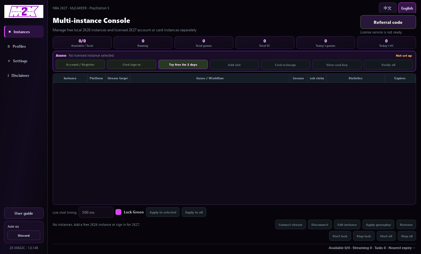Click the Total games stat card
Image resolution: width=421 pixels, height=254 pixels.
click(204, 43)
